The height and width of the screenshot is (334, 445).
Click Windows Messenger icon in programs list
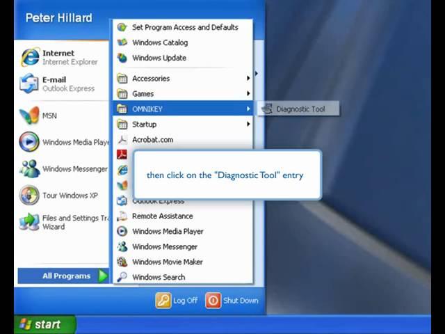(x=122, y=247)
